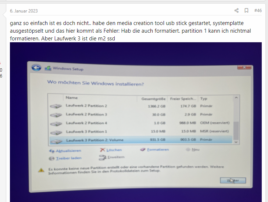This screenshot has height=202, width=268.
Task: Click the 30.0 GB size cell
Action: click(159, 115)
